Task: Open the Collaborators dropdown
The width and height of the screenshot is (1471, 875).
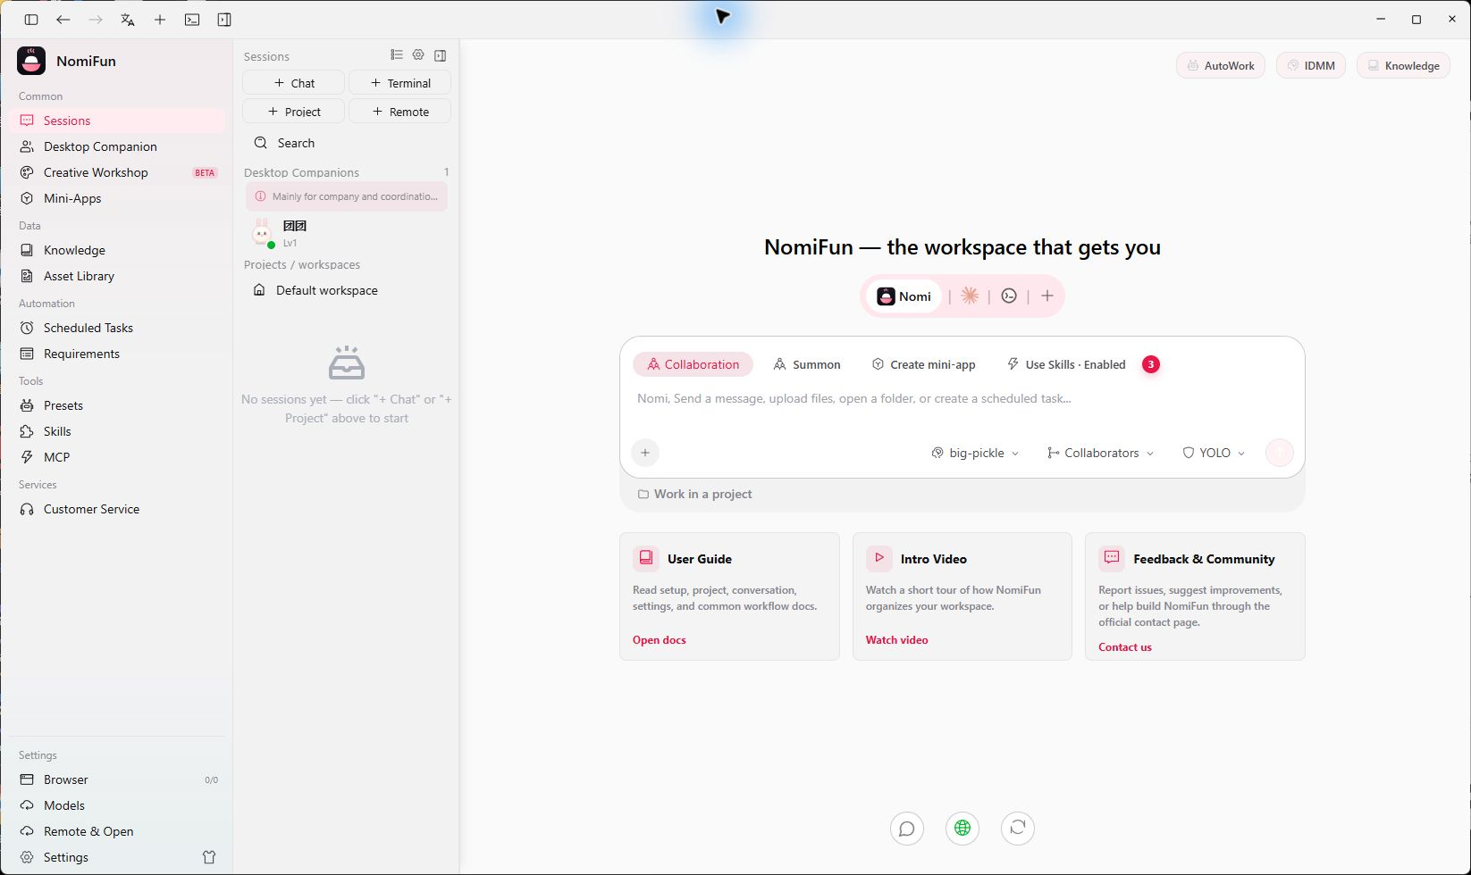Action: pyautogui.click(x=1100, y=453)
